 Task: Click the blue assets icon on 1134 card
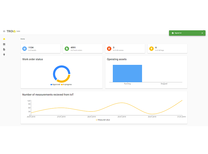point(25,49)
